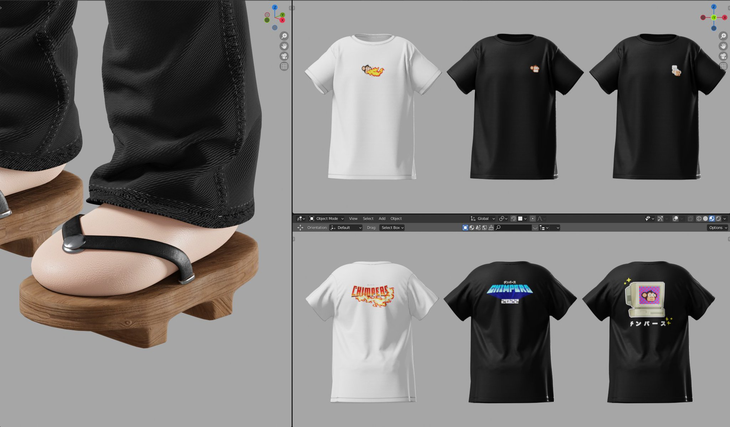
Task: Open the Add menu
Action: [x=382, y=218]
